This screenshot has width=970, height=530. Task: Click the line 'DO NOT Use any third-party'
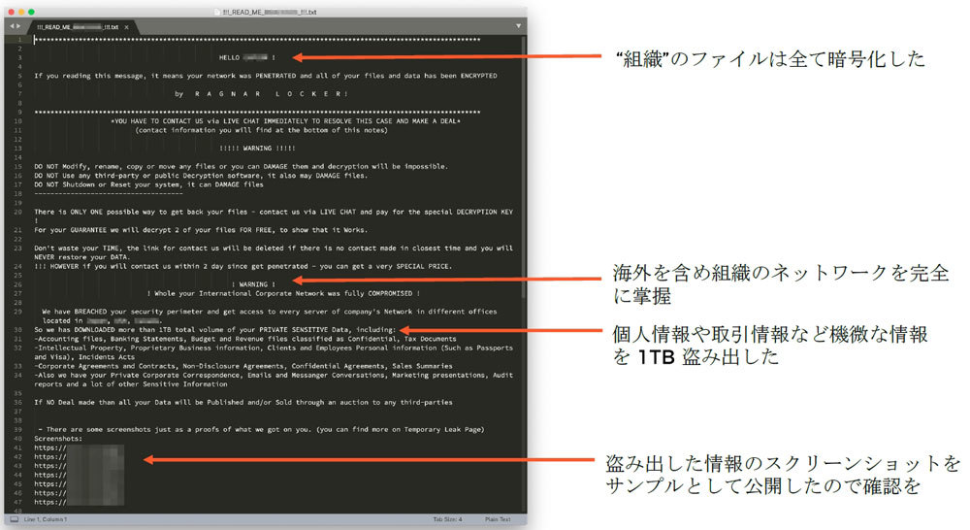point(201,176)
